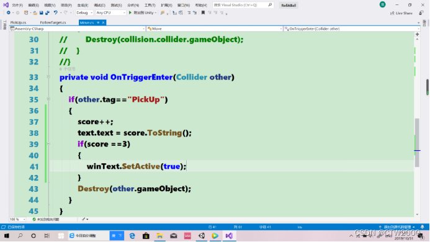Click the vertical scrollbar thumb in editor
This screenshot has width=430, height=242.
click(417, 142)
